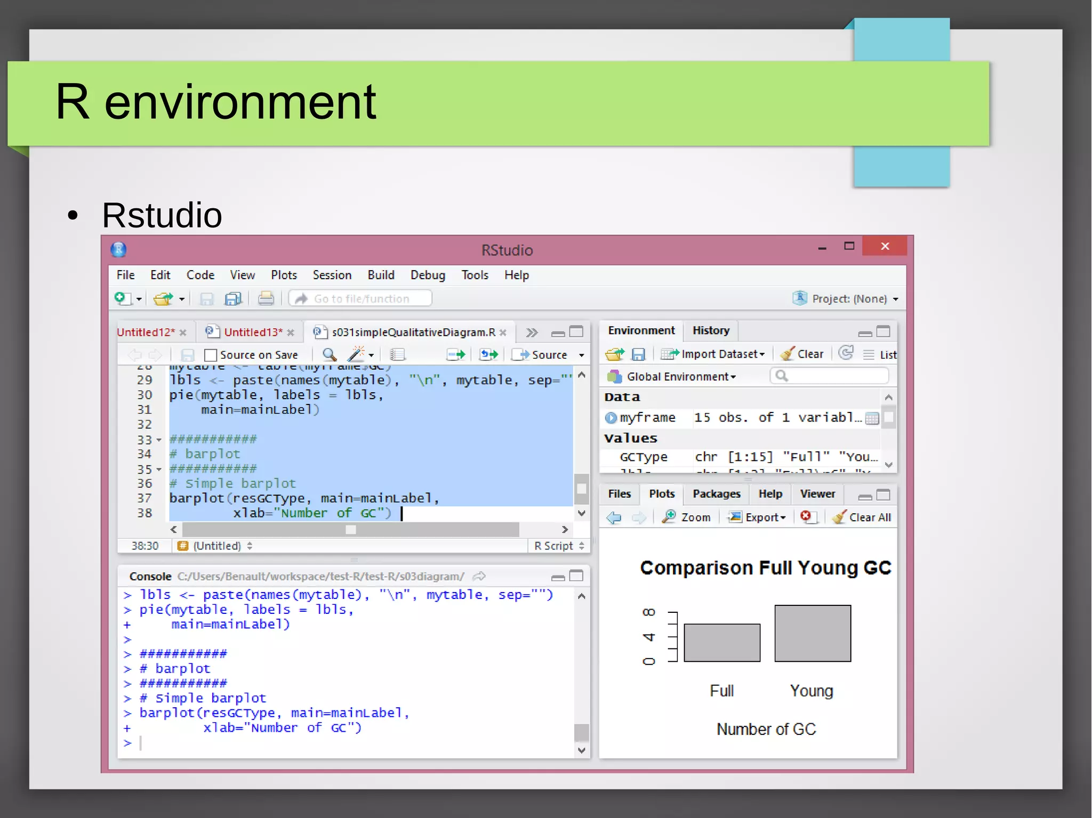Click the Run current line icon
The height and width of the screenshot is (818, 1092).
[456, 354]
